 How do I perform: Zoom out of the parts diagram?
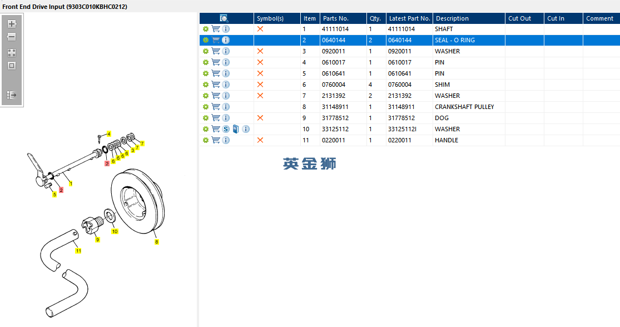pos(12,37)
